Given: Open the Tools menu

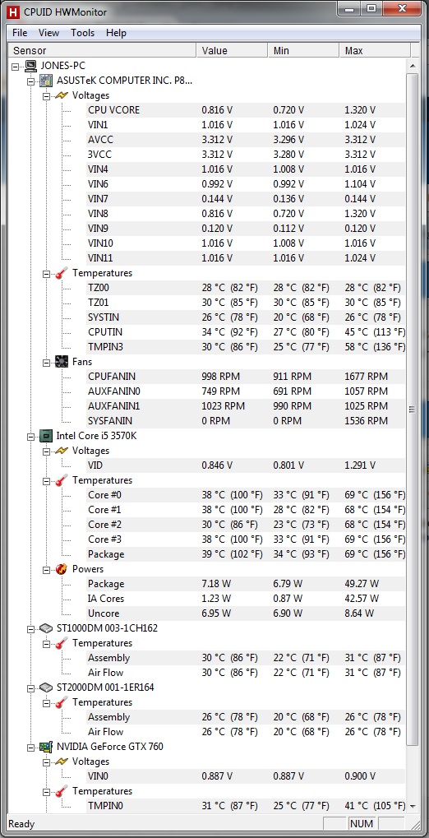Looking at the screenshot, I should click(83, 33).
